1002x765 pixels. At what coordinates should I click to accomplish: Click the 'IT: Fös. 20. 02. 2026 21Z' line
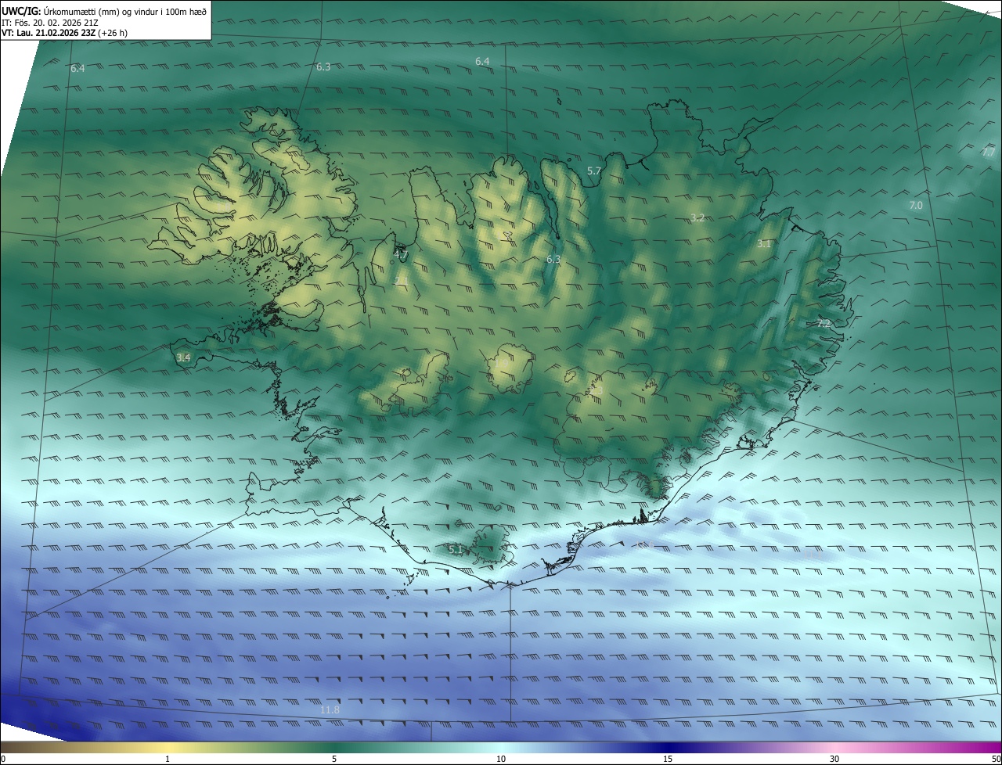click(x=50, y=22)
